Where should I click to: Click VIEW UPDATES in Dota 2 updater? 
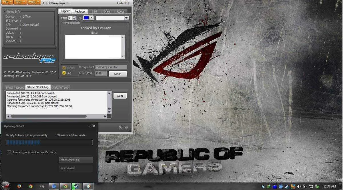point(76,160)
